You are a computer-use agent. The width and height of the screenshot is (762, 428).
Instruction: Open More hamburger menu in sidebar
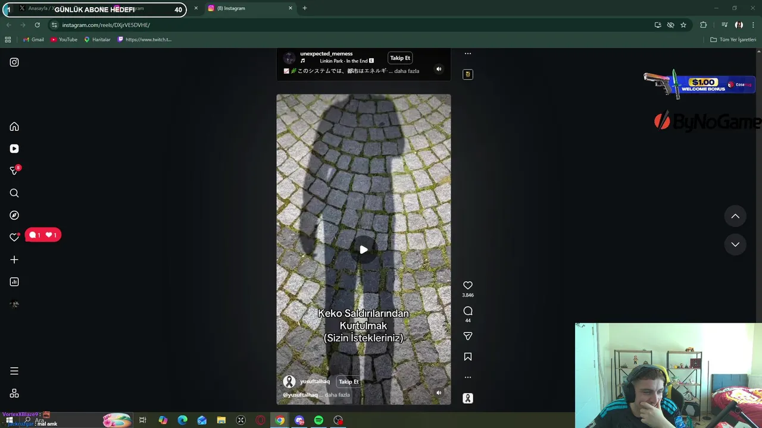(14, 371)
